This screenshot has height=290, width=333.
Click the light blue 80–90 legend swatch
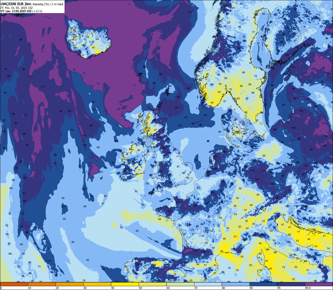pyautogui.click(x=236, y=284)
